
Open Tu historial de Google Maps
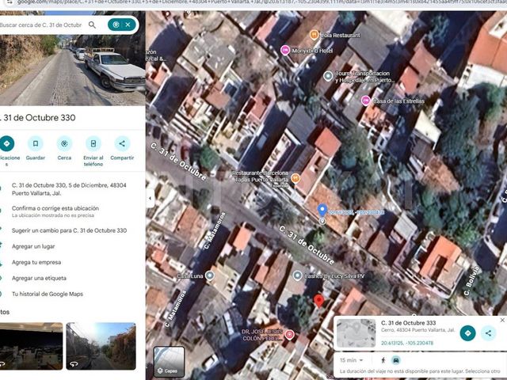pyautogui.click(x=48, y=294)
